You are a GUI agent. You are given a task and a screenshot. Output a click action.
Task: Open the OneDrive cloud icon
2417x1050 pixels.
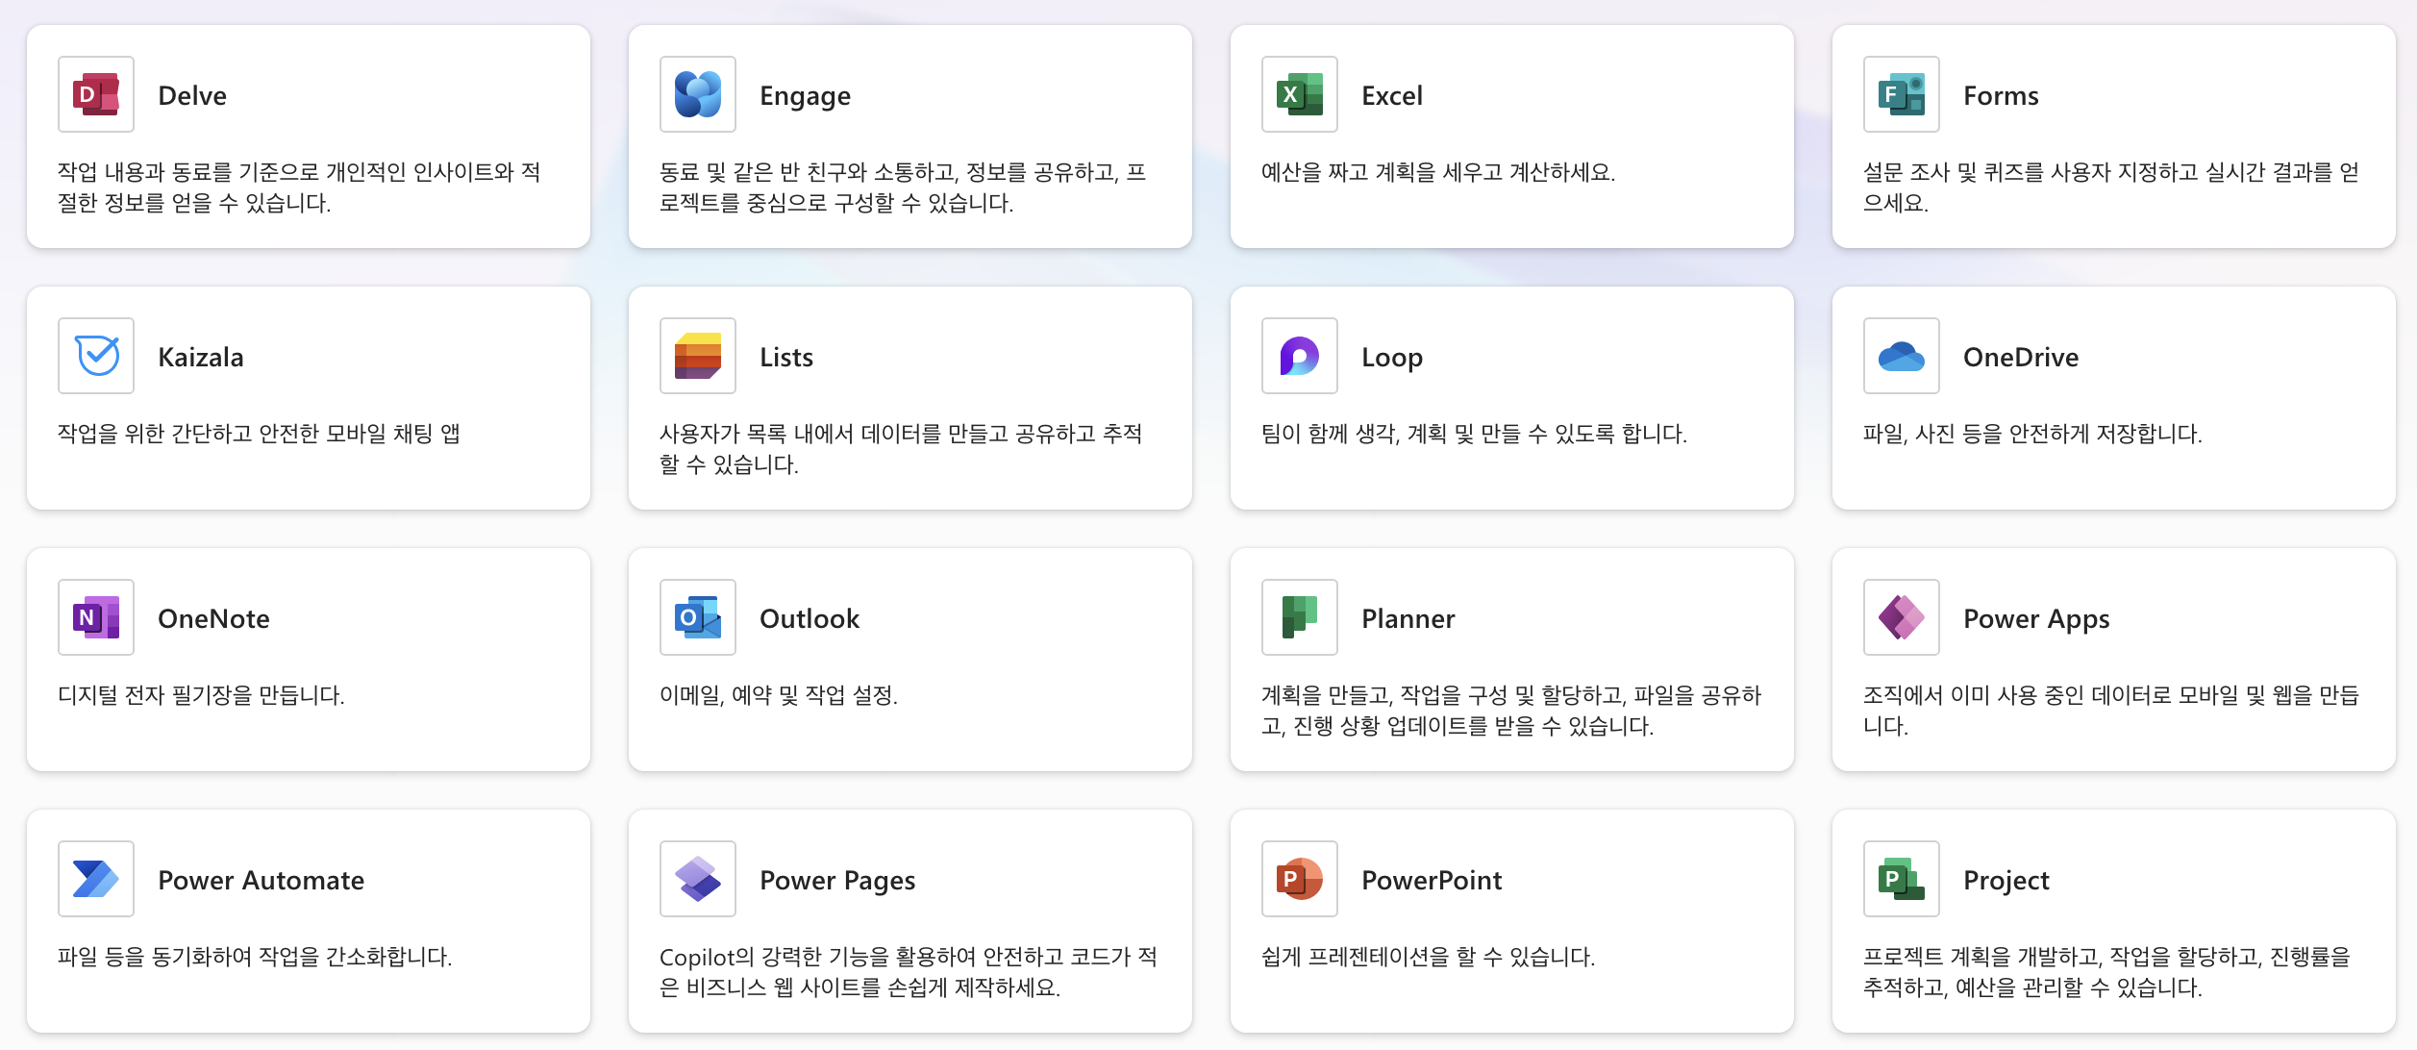click(1902, 356)
